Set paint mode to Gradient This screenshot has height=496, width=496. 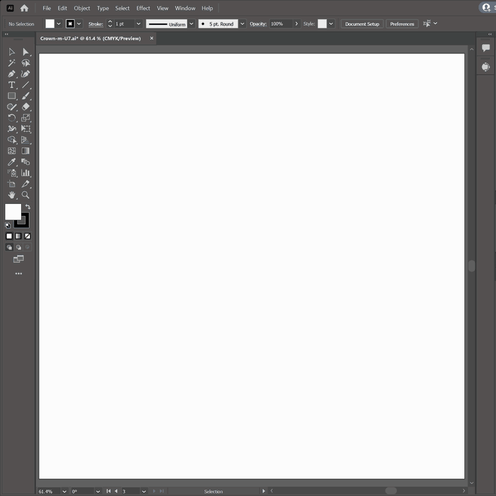19,236
